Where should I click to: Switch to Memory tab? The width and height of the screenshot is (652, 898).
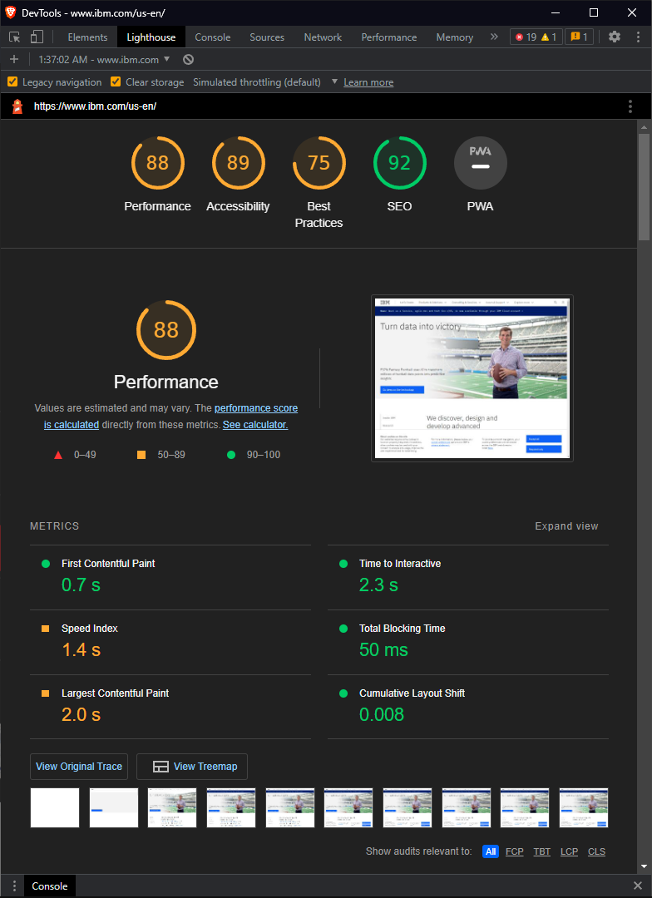(455, 37)
